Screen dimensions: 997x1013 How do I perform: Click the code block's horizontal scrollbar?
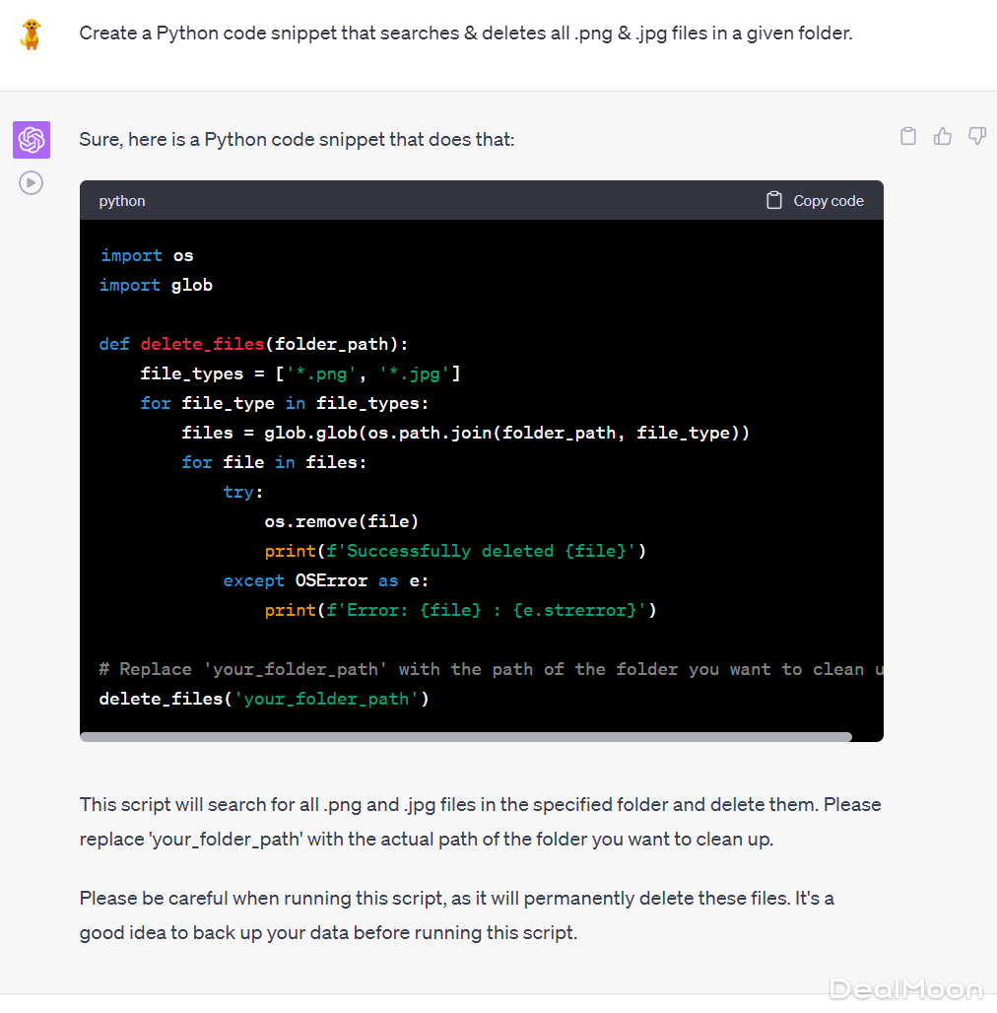click(465, 736)
